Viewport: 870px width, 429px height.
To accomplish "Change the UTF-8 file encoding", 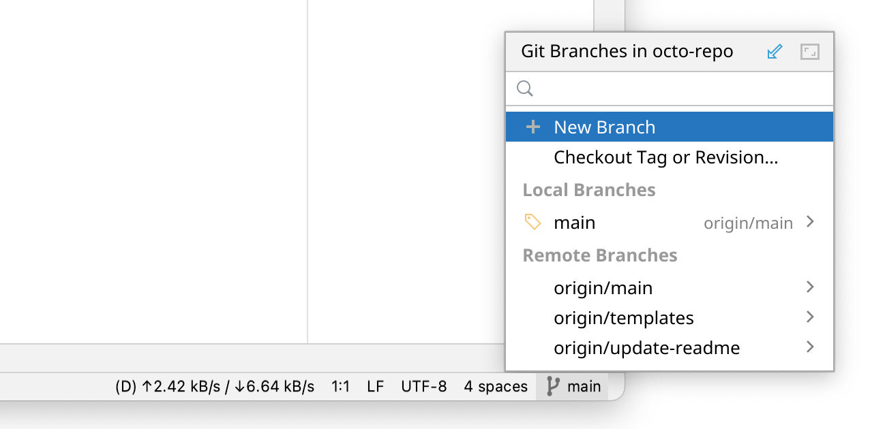I will pyautogui.click(x=423, y=387).
